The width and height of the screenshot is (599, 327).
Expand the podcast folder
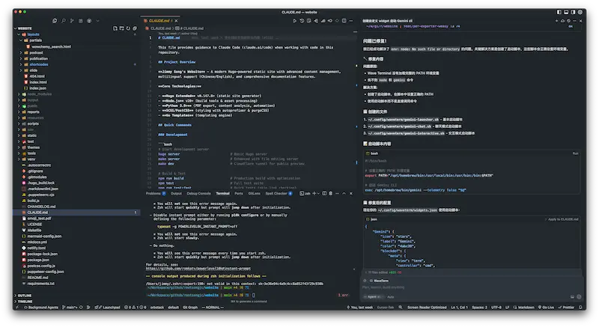pyautogui.click(x=22, y=52)
